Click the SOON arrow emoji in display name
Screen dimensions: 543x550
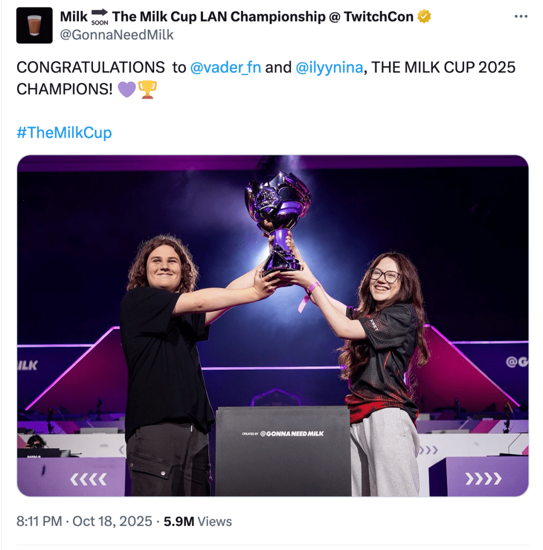(x=100, y=17)
